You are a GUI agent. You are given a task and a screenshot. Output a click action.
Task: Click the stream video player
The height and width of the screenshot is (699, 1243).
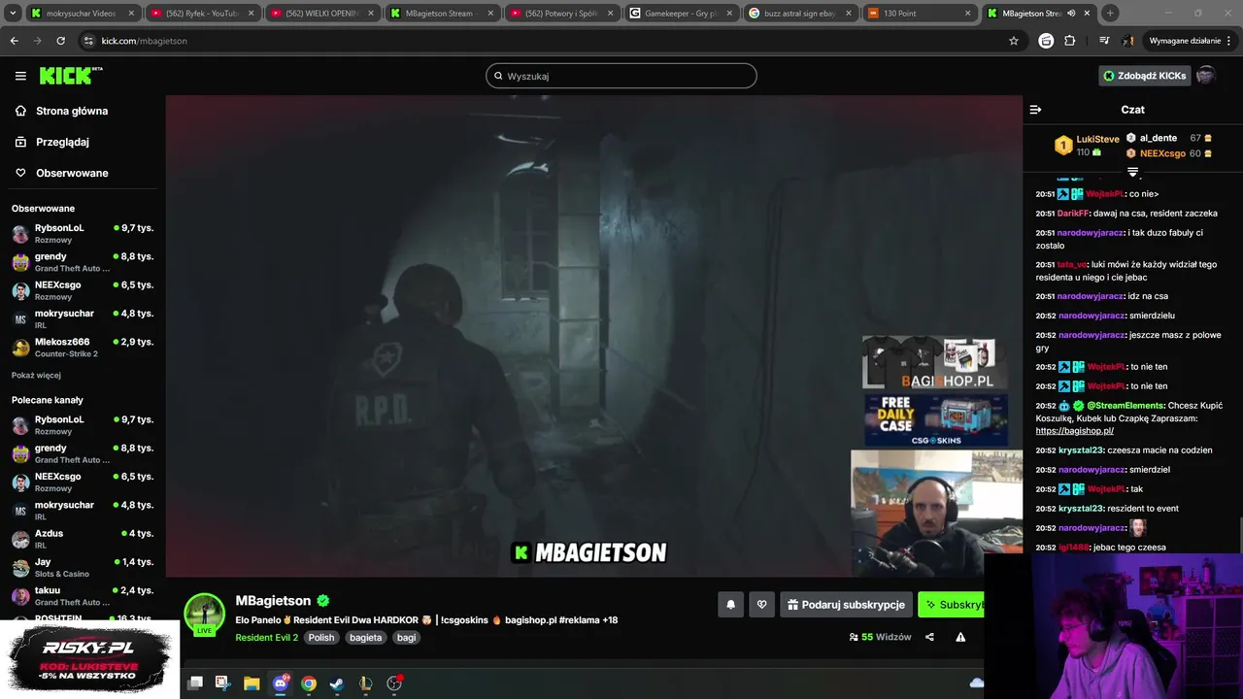point(593,335)
